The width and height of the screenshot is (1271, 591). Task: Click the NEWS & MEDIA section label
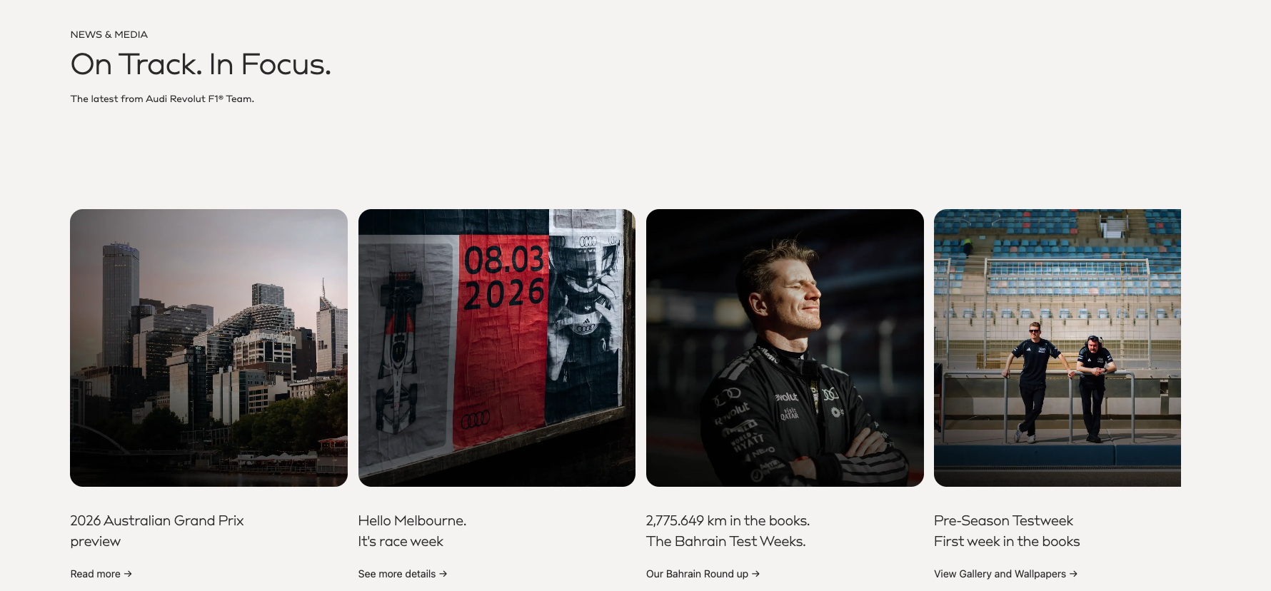[x=109, y=34]
